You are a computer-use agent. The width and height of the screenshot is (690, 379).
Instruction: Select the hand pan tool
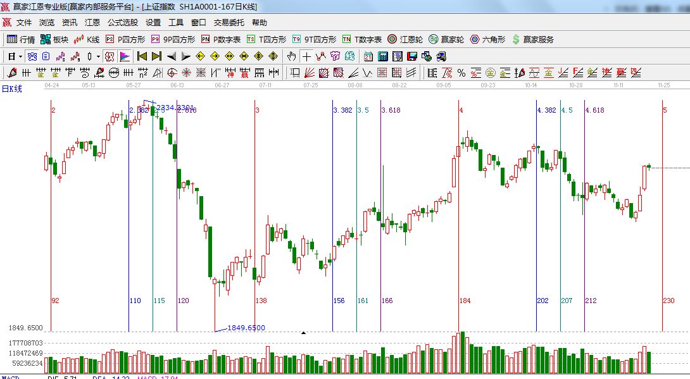pos(291,56)
